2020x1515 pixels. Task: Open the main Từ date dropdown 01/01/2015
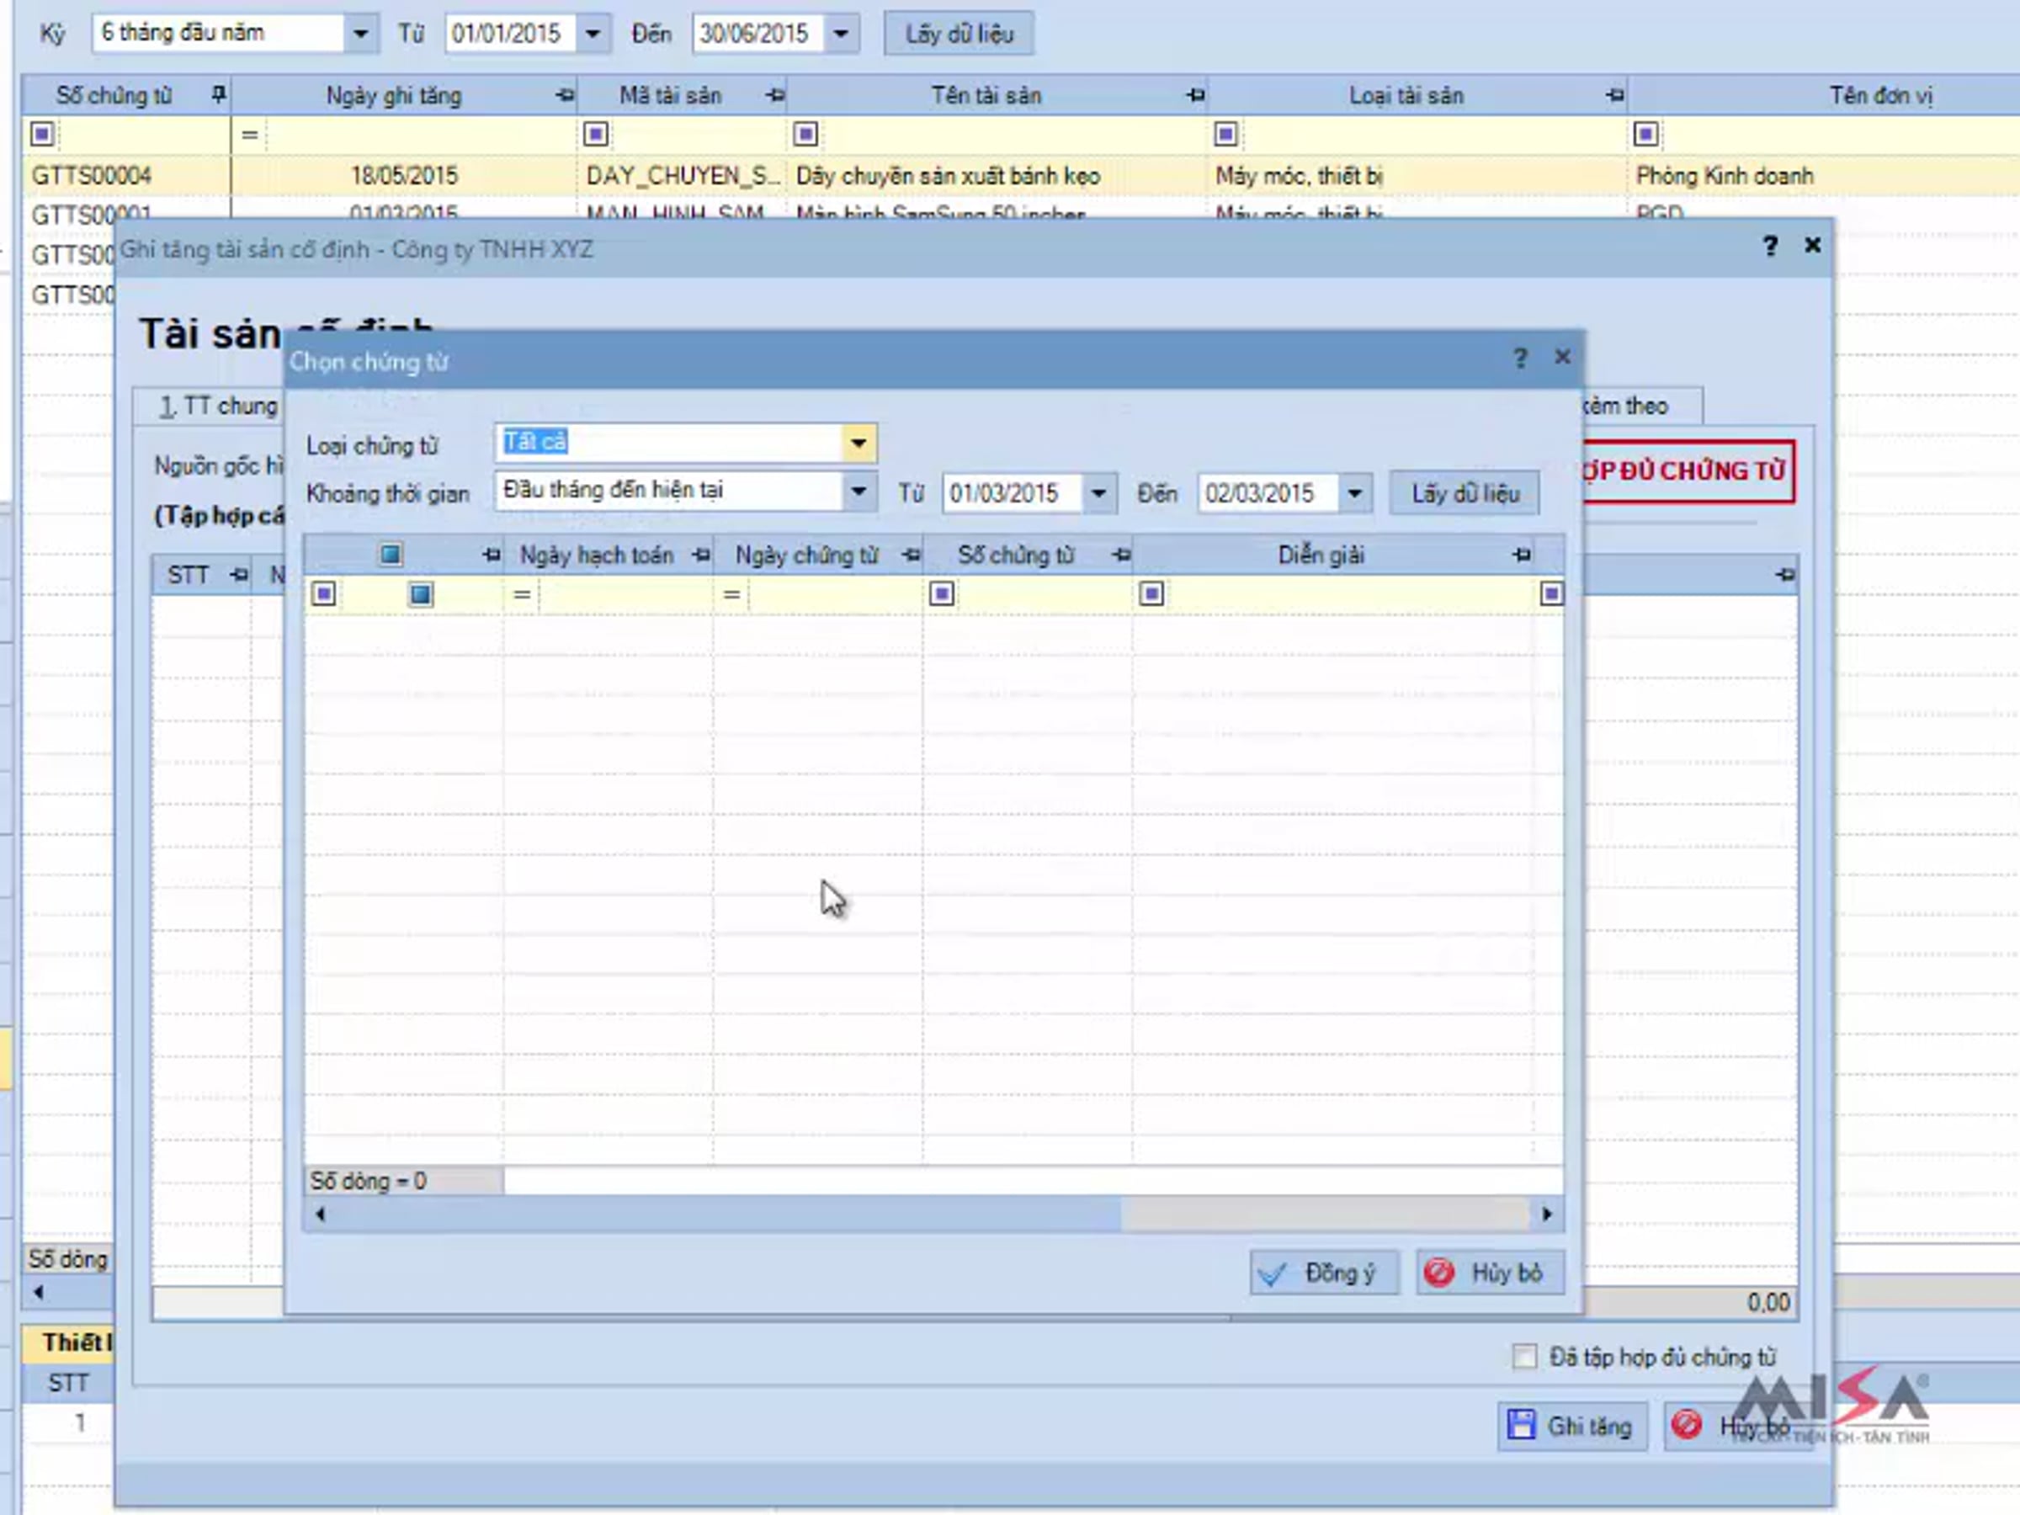point(593,34)
